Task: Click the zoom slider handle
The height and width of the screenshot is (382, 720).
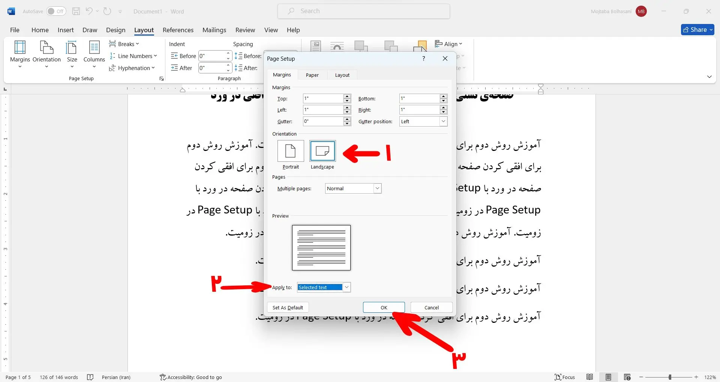Action: (x=670, y=377)
